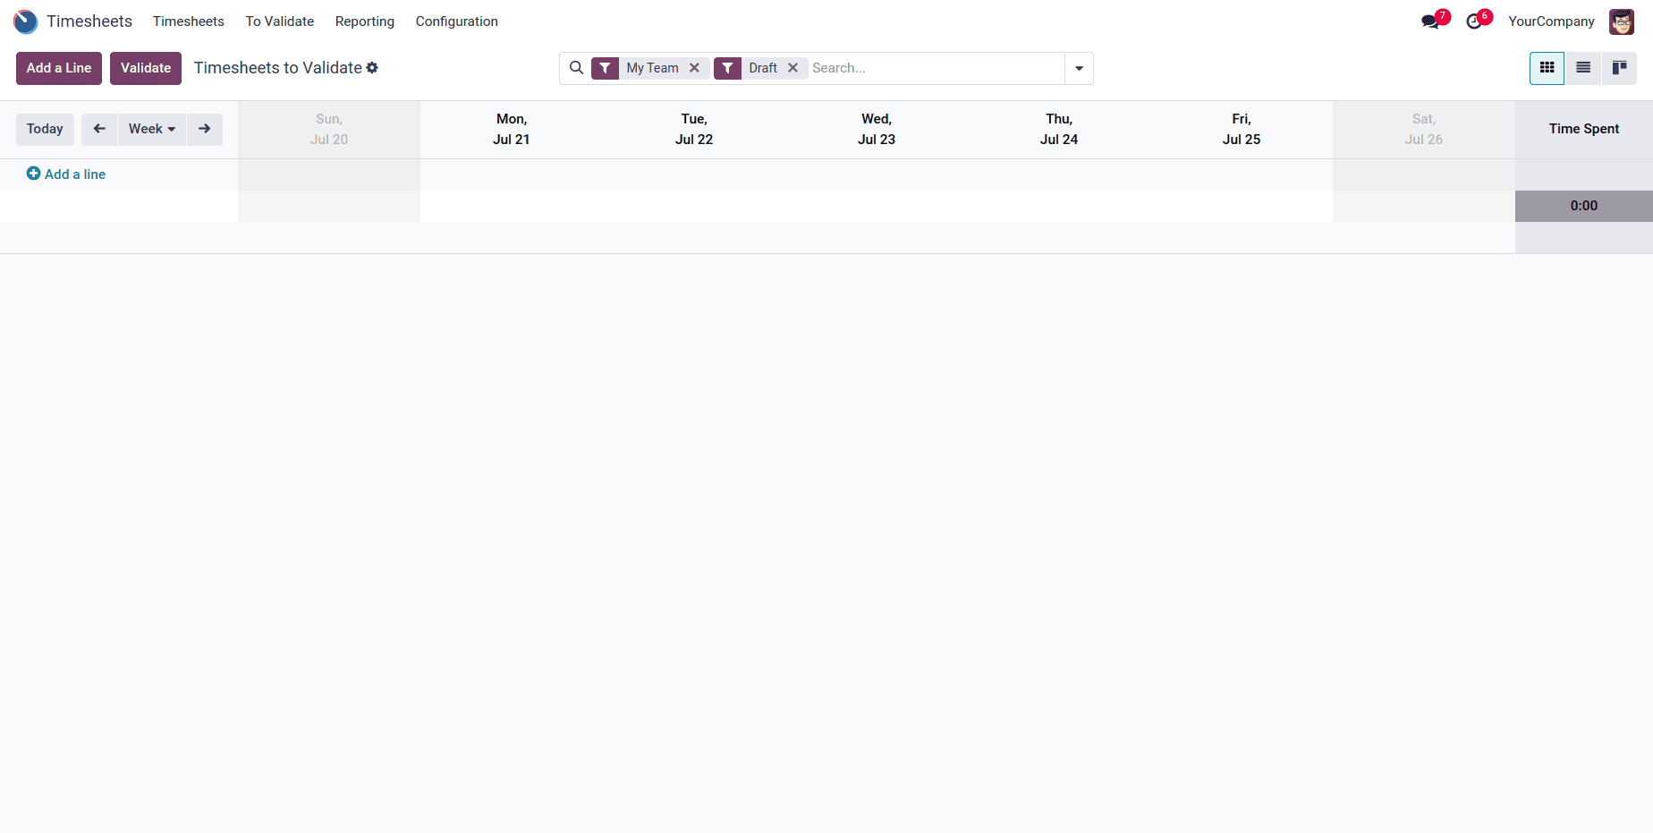Remove the My Team filter
The height and width of the screenshot is (833, 1653).
[x=695, y=67]
